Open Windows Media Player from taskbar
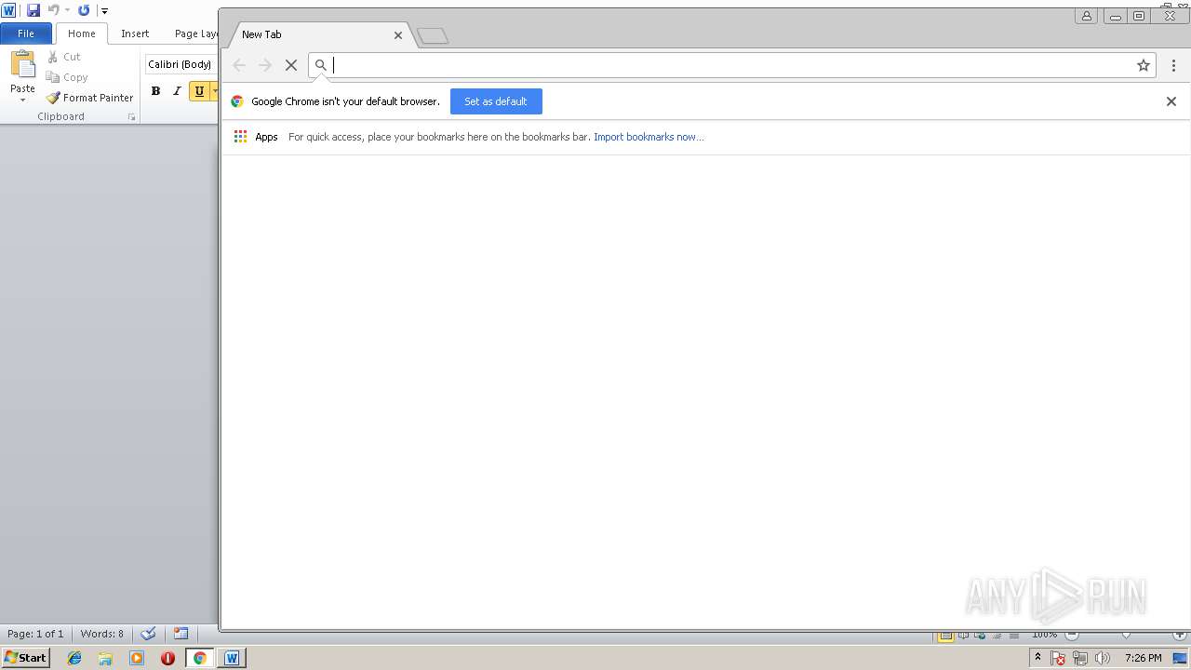The height and width of the screenshot is (670, 1191). coord(137,658)
